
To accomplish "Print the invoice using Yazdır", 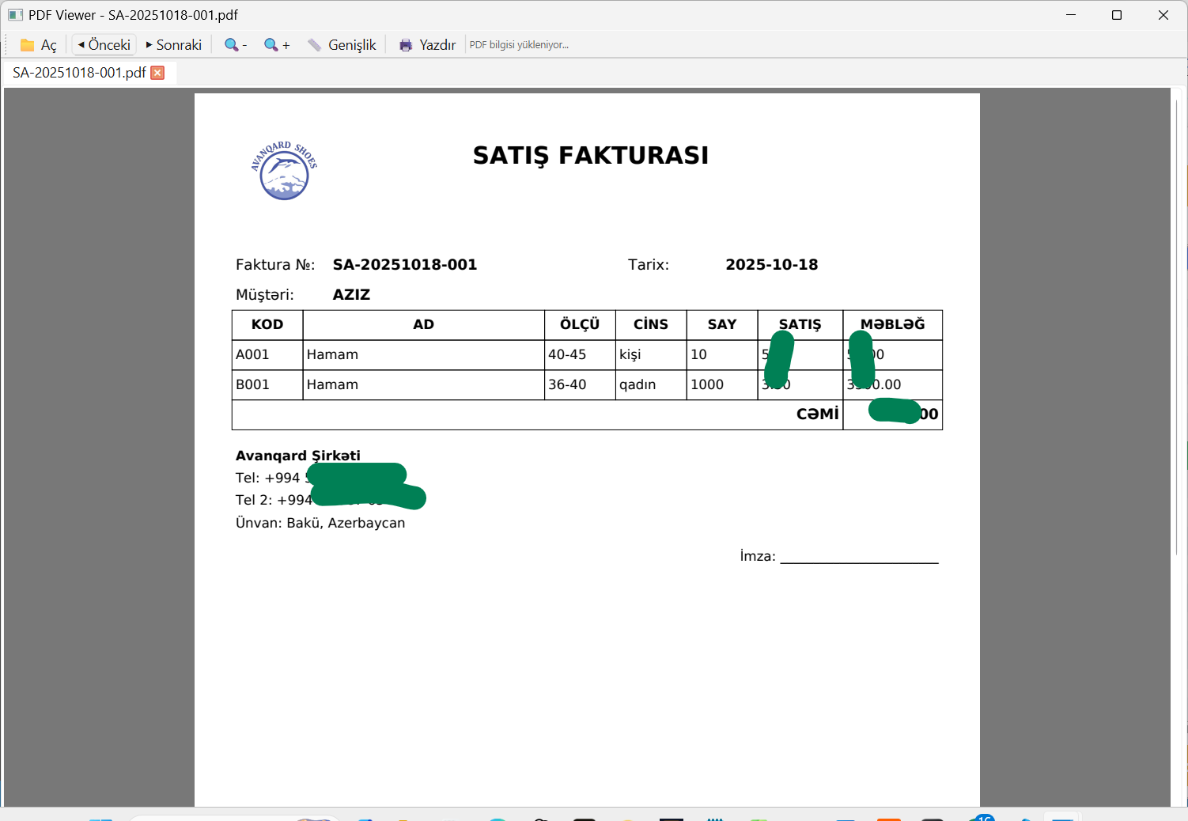I will [x=427, y=45].
